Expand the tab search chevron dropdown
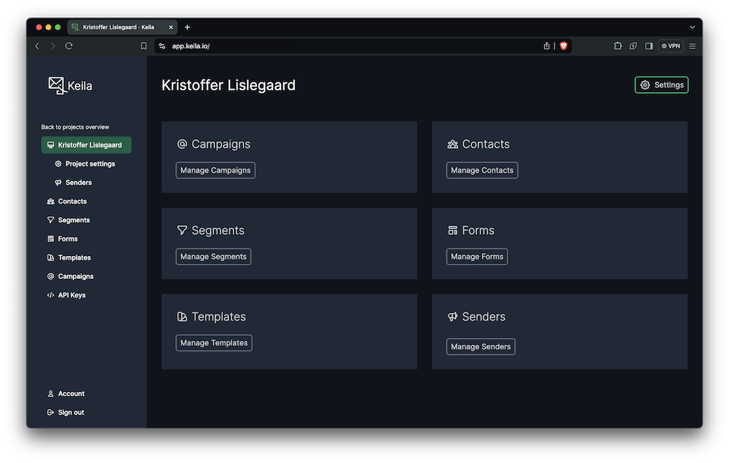729x463 pixels. [x=692, y=27]
